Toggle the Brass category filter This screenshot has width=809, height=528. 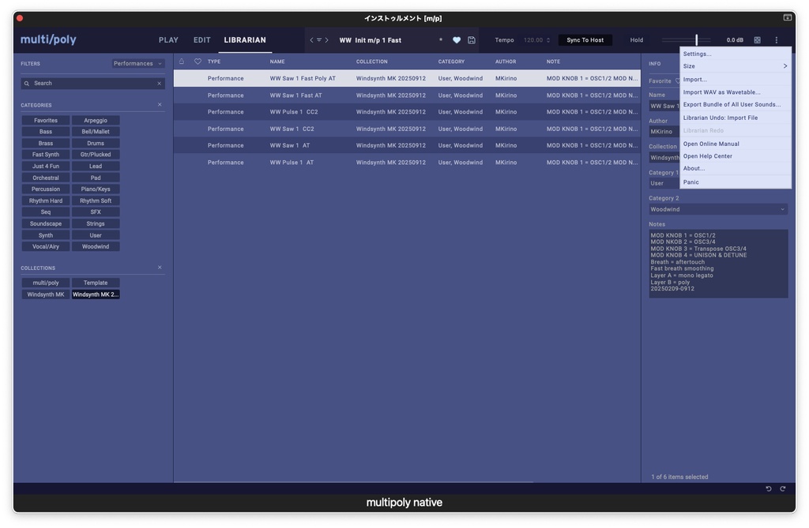[x=44, y=143]
